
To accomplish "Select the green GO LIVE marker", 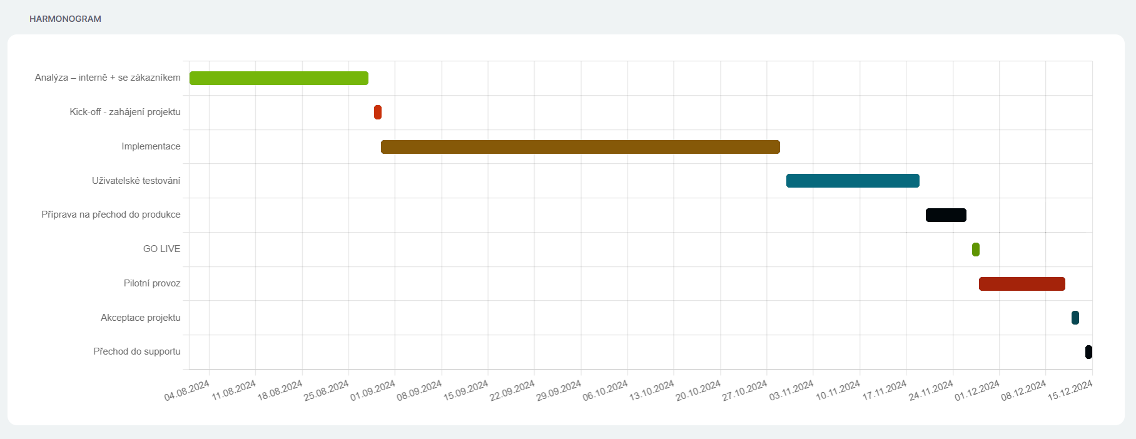I will click(976, 250).
